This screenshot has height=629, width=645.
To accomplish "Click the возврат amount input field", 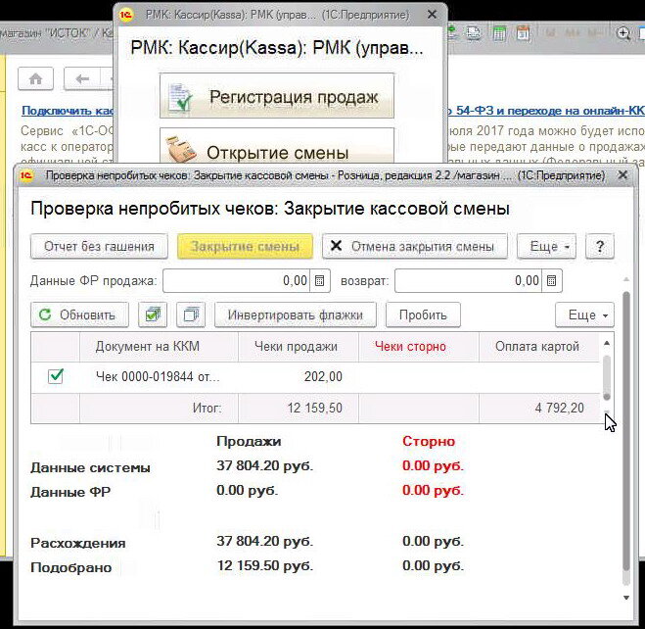I will pyautogui.click(x=469, y=281).
